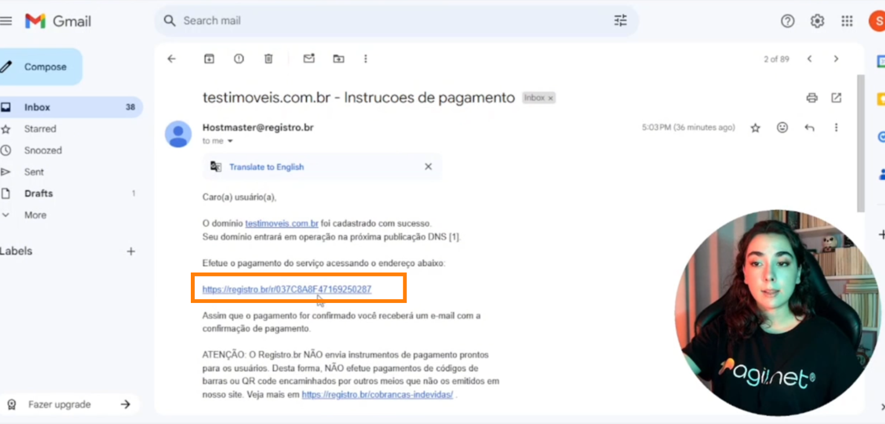Viewport: 885px width, 424px height.
Task: Add an emoji reaction to message
Action: (782, 128)
